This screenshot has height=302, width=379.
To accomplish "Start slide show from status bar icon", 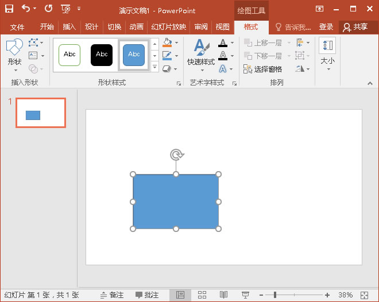I will [x=245, y=295].
